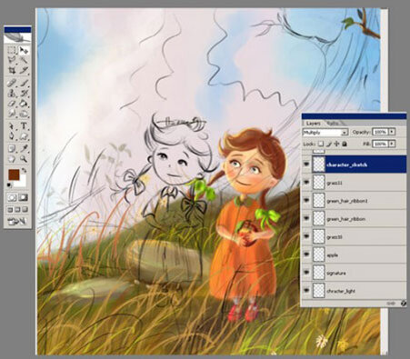This screenshot has height=359, width=410.
Task: Hide the grass10 layer
Action: click(306, 236)
